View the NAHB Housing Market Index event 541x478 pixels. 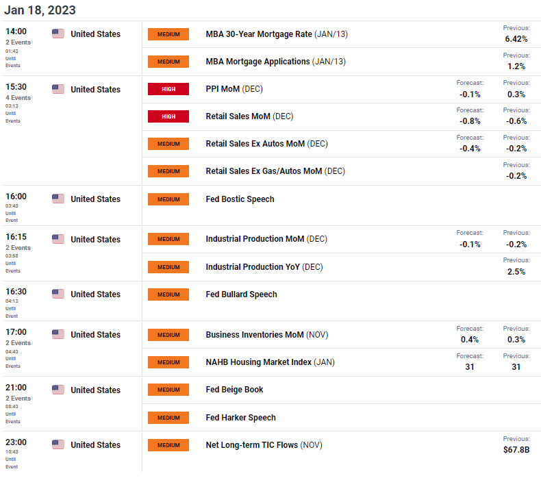(259, 362)
